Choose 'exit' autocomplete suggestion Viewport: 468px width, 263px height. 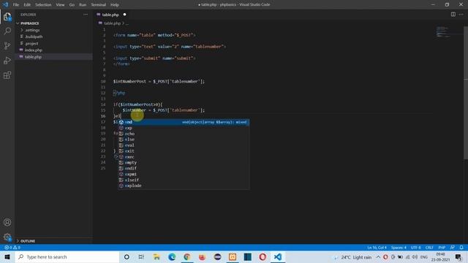point(184,151)
